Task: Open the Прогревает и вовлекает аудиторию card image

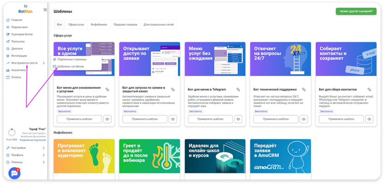Action: 84,156
